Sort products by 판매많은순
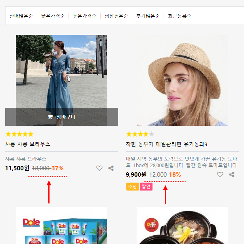Image resolution: width=244 pixels, height=244 pixels. point(21,16)
